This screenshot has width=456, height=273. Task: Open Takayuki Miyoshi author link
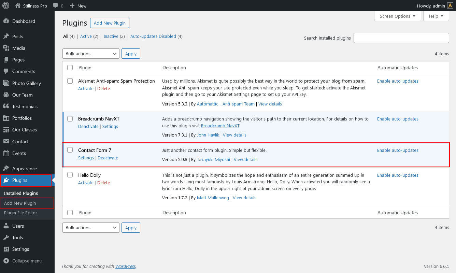[x=214, y=159]
